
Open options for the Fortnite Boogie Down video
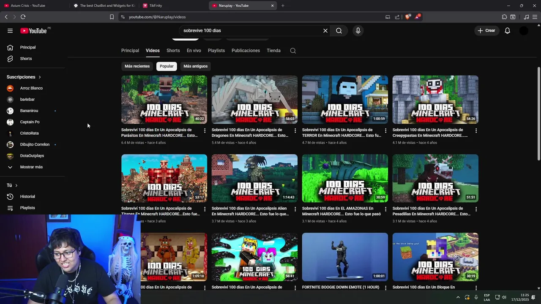(385, 288)
